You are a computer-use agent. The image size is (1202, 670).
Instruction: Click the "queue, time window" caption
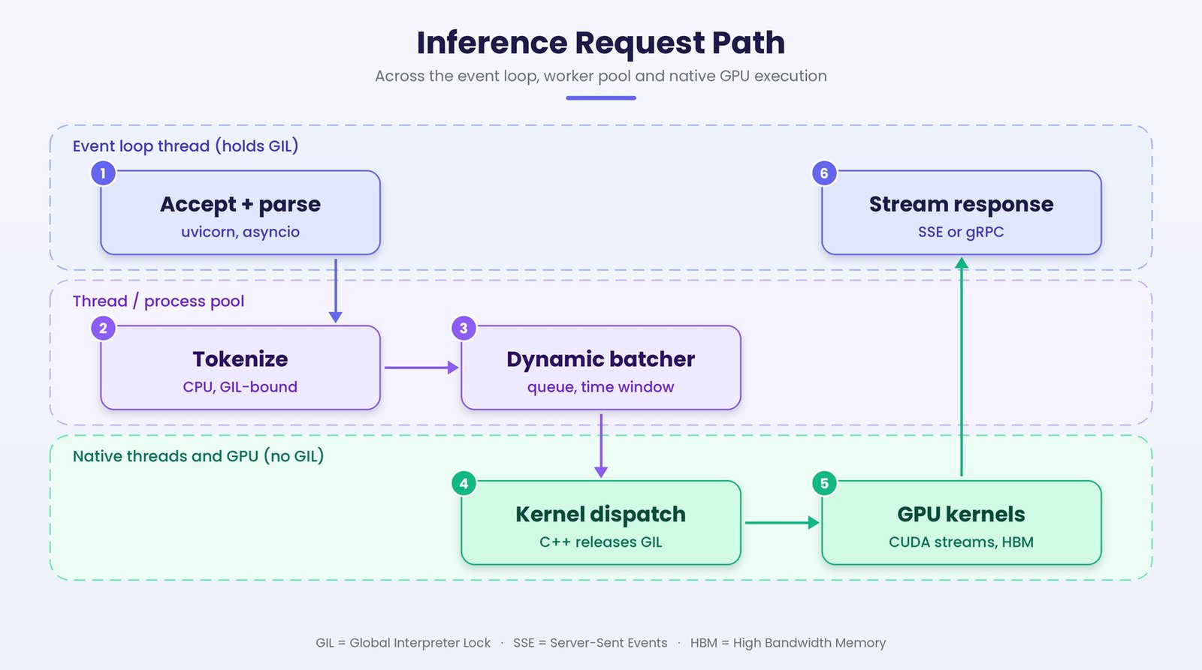pos(601,387)
